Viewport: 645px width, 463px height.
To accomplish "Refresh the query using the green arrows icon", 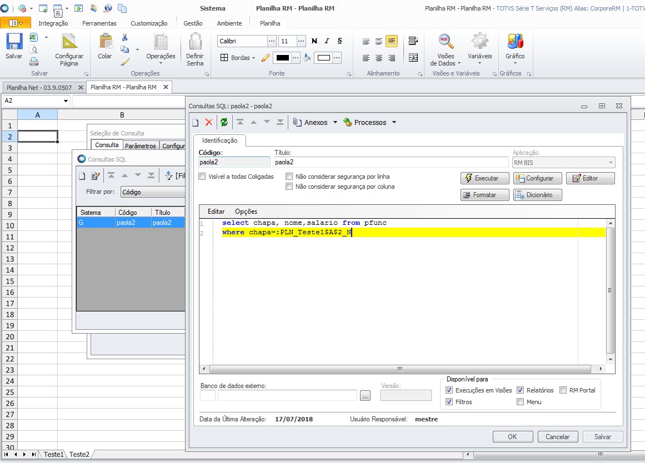I will pos(224,122).
